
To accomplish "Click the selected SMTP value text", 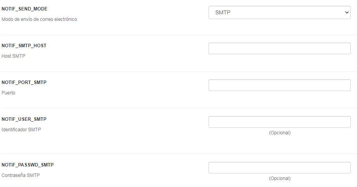I will click(x=223, y=12).
